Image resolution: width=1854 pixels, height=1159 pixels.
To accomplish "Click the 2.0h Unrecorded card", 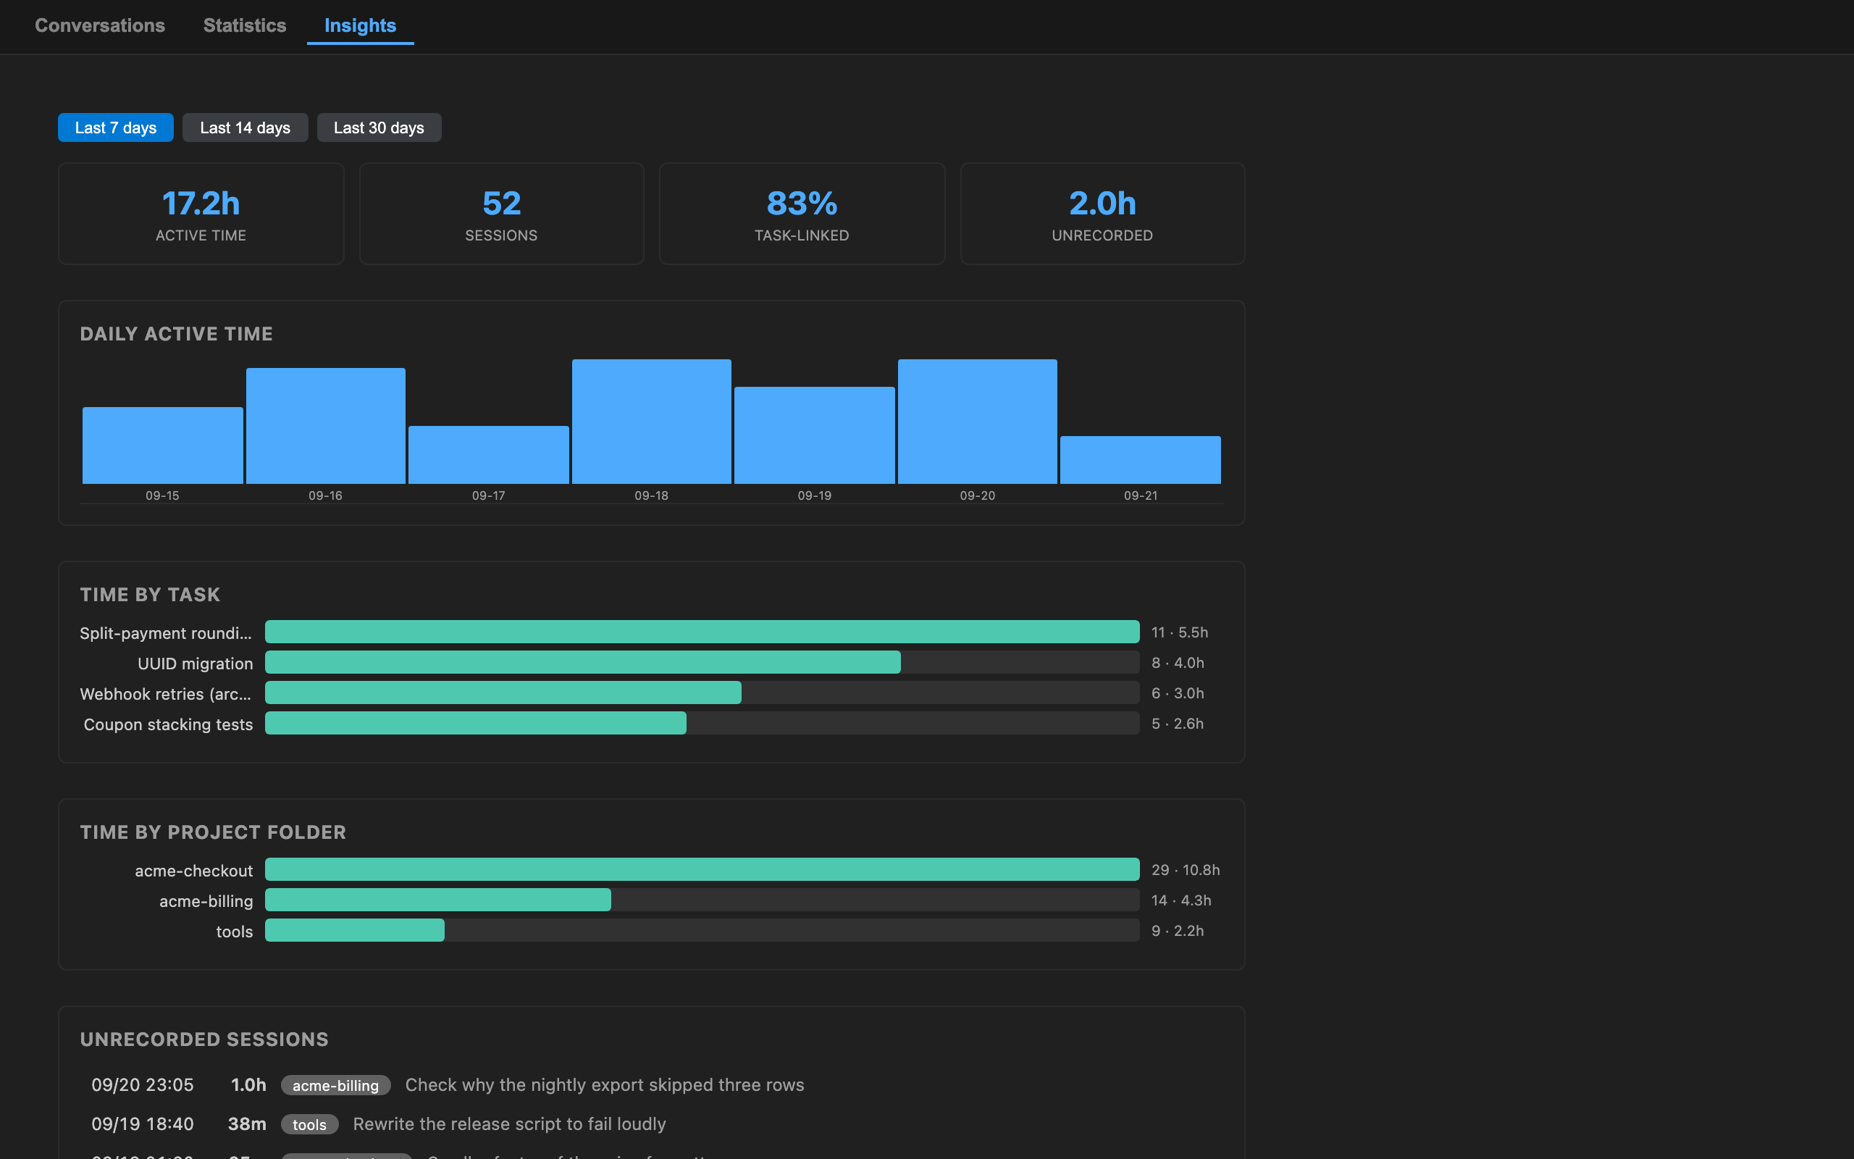I will [1102, 213].
